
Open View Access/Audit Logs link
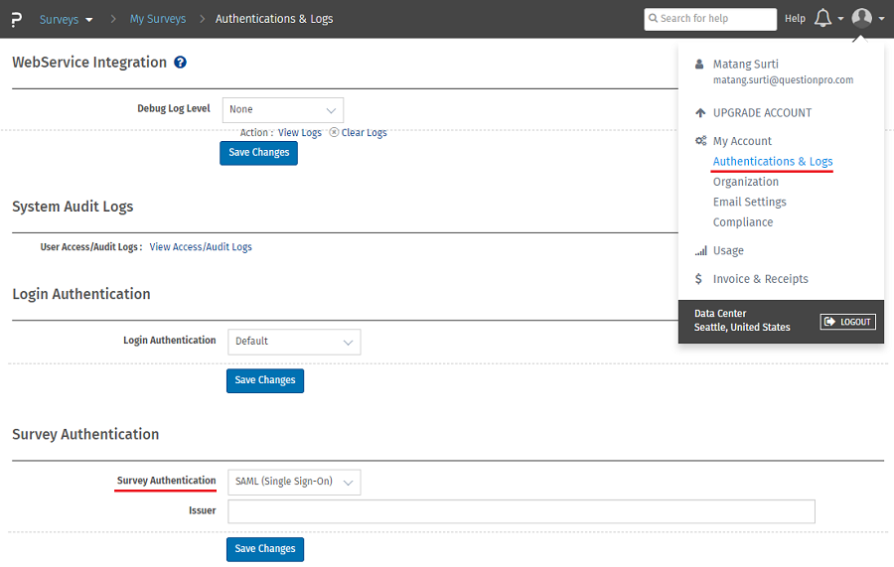[201, 247]
